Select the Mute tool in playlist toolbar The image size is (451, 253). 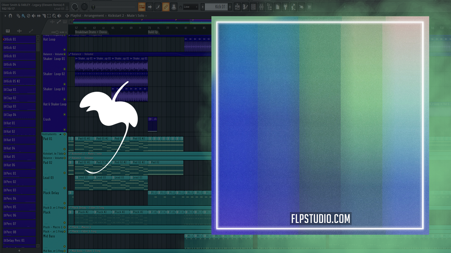33,16
